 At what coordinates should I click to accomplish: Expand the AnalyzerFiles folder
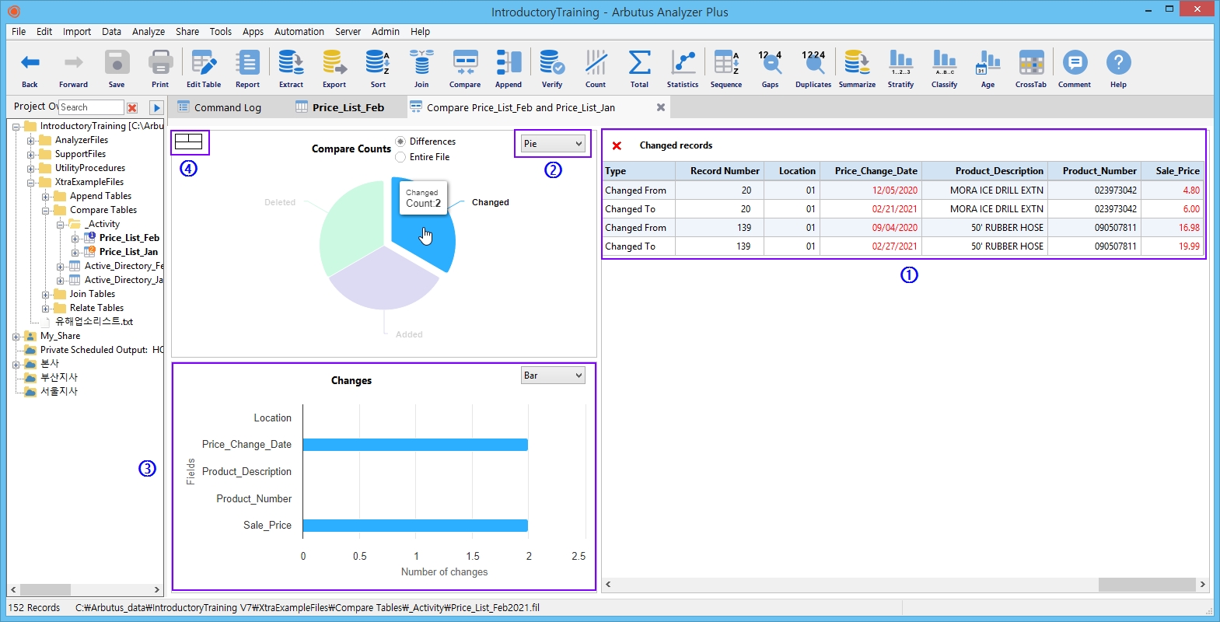[31, 141]
